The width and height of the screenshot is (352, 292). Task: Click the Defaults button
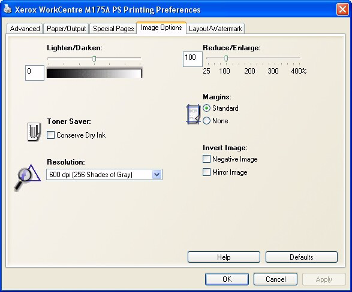coord(302,257)
